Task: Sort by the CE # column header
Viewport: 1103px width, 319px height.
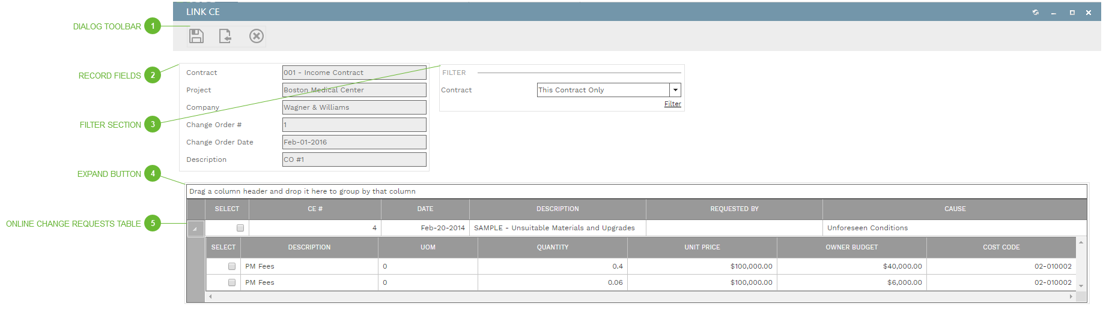Action: point(315,209)
